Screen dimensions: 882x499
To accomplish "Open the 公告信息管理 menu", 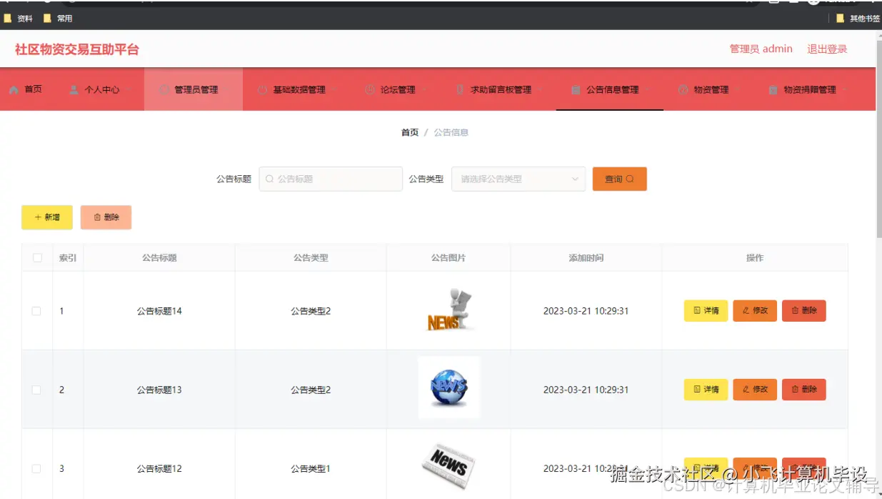I will [x=610, y=90].
